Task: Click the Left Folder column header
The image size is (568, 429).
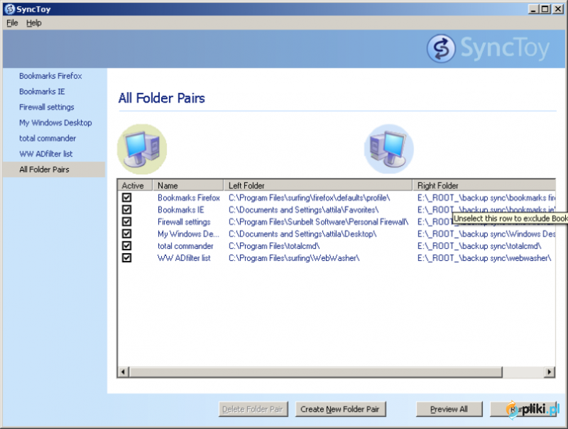Action: point(317,186)
